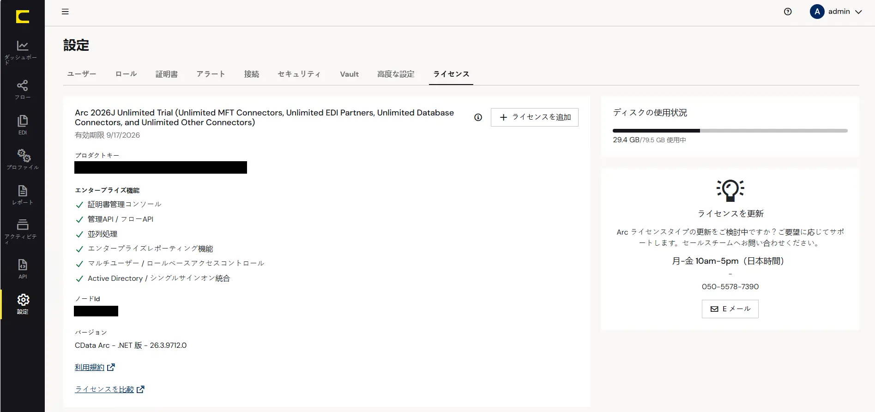Go to the 接続 tab
Screen dimensions: 875x412
252,74
